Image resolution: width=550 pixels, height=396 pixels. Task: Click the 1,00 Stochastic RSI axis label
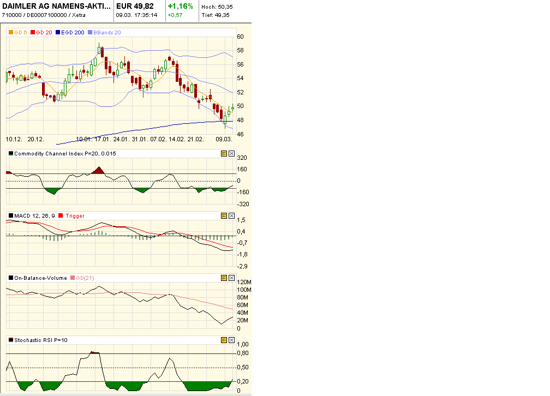(243, 344)
